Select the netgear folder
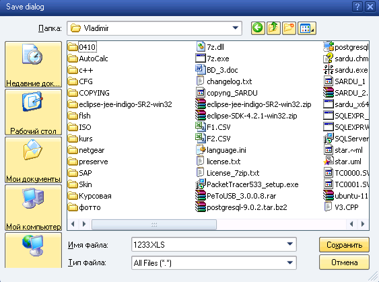This screenshot has height=282, width=379. [x=86, y=150]
